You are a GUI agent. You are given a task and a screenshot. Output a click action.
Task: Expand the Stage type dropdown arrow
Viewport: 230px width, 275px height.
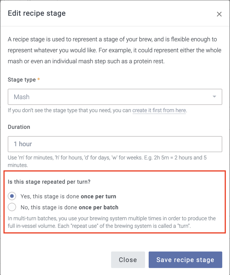pyautogui.click(x=214, y=97)
